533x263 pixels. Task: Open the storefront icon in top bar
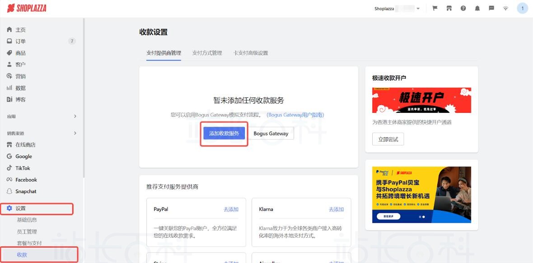449,9
